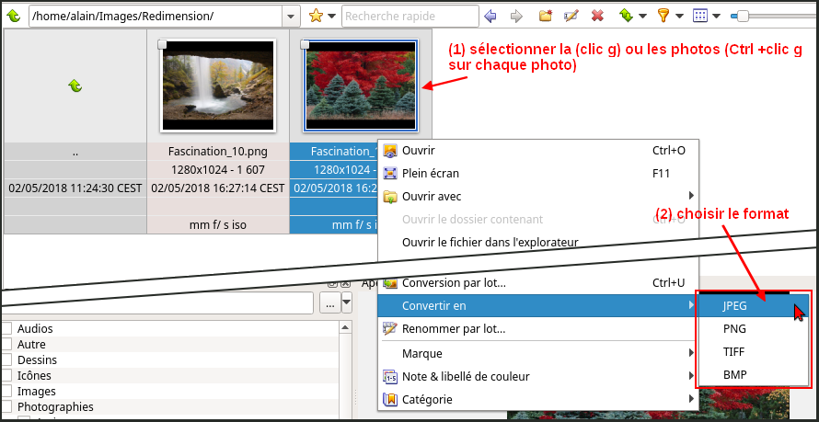Select the Fascination_10.png waterfall thumbnail
Image resolution: width=819 pixels, height=422 pixels.
point(218,86)
